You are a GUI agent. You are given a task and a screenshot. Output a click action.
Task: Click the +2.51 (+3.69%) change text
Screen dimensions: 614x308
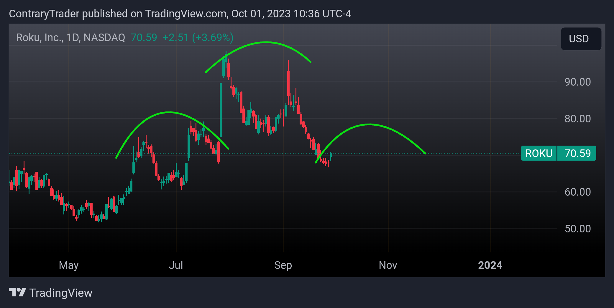[198, 38]
